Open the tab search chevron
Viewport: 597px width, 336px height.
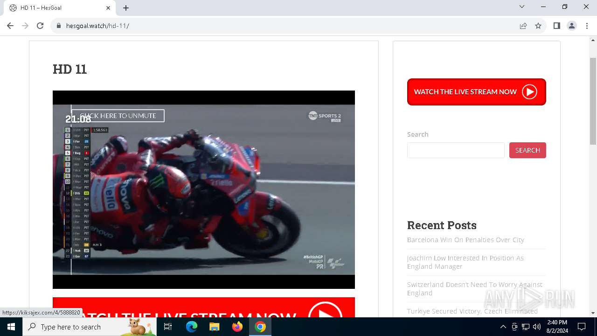pos(522,7)
